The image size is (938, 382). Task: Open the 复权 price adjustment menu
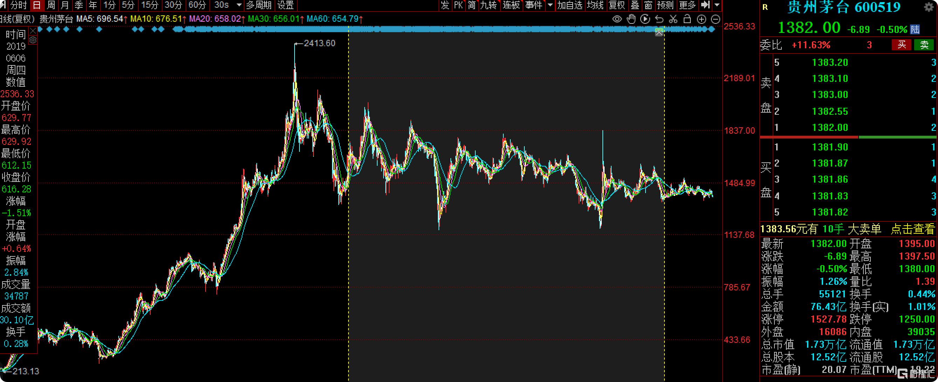click(x=617, y=5)
